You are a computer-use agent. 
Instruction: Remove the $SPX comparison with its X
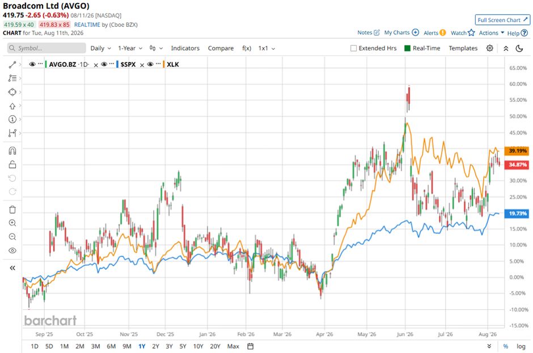(142, 65)
